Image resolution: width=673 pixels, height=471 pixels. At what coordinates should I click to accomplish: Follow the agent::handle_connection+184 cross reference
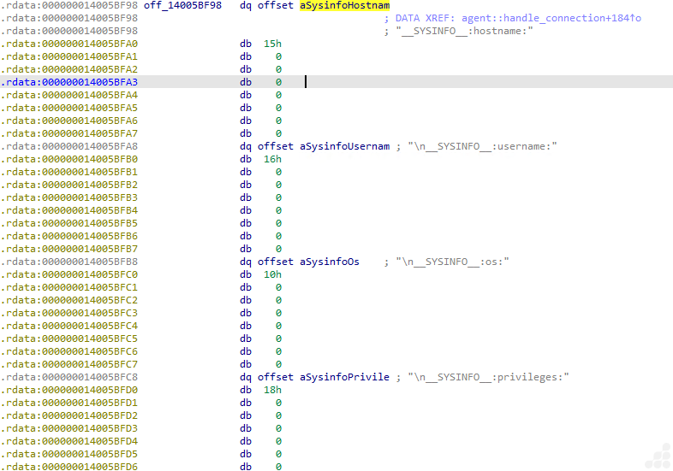[x=551, y=18]
